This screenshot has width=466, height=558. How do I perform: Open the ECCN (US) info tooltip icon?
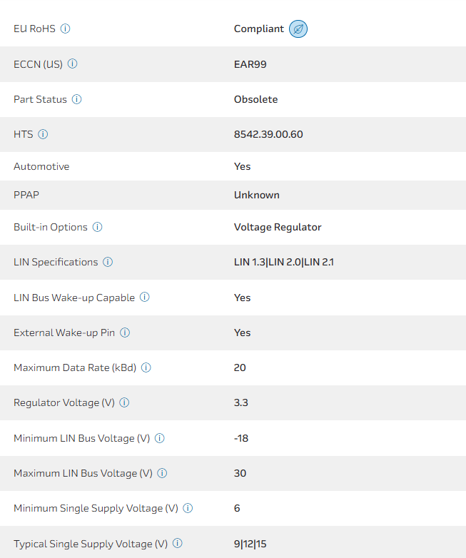pos(72,64)
